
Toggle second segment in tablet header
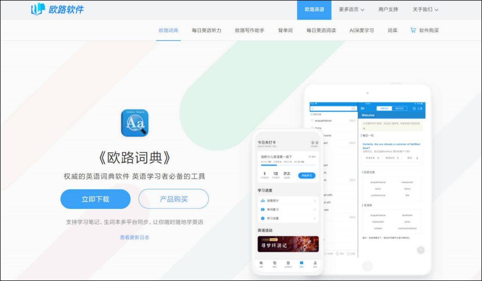tap(399, 109)
